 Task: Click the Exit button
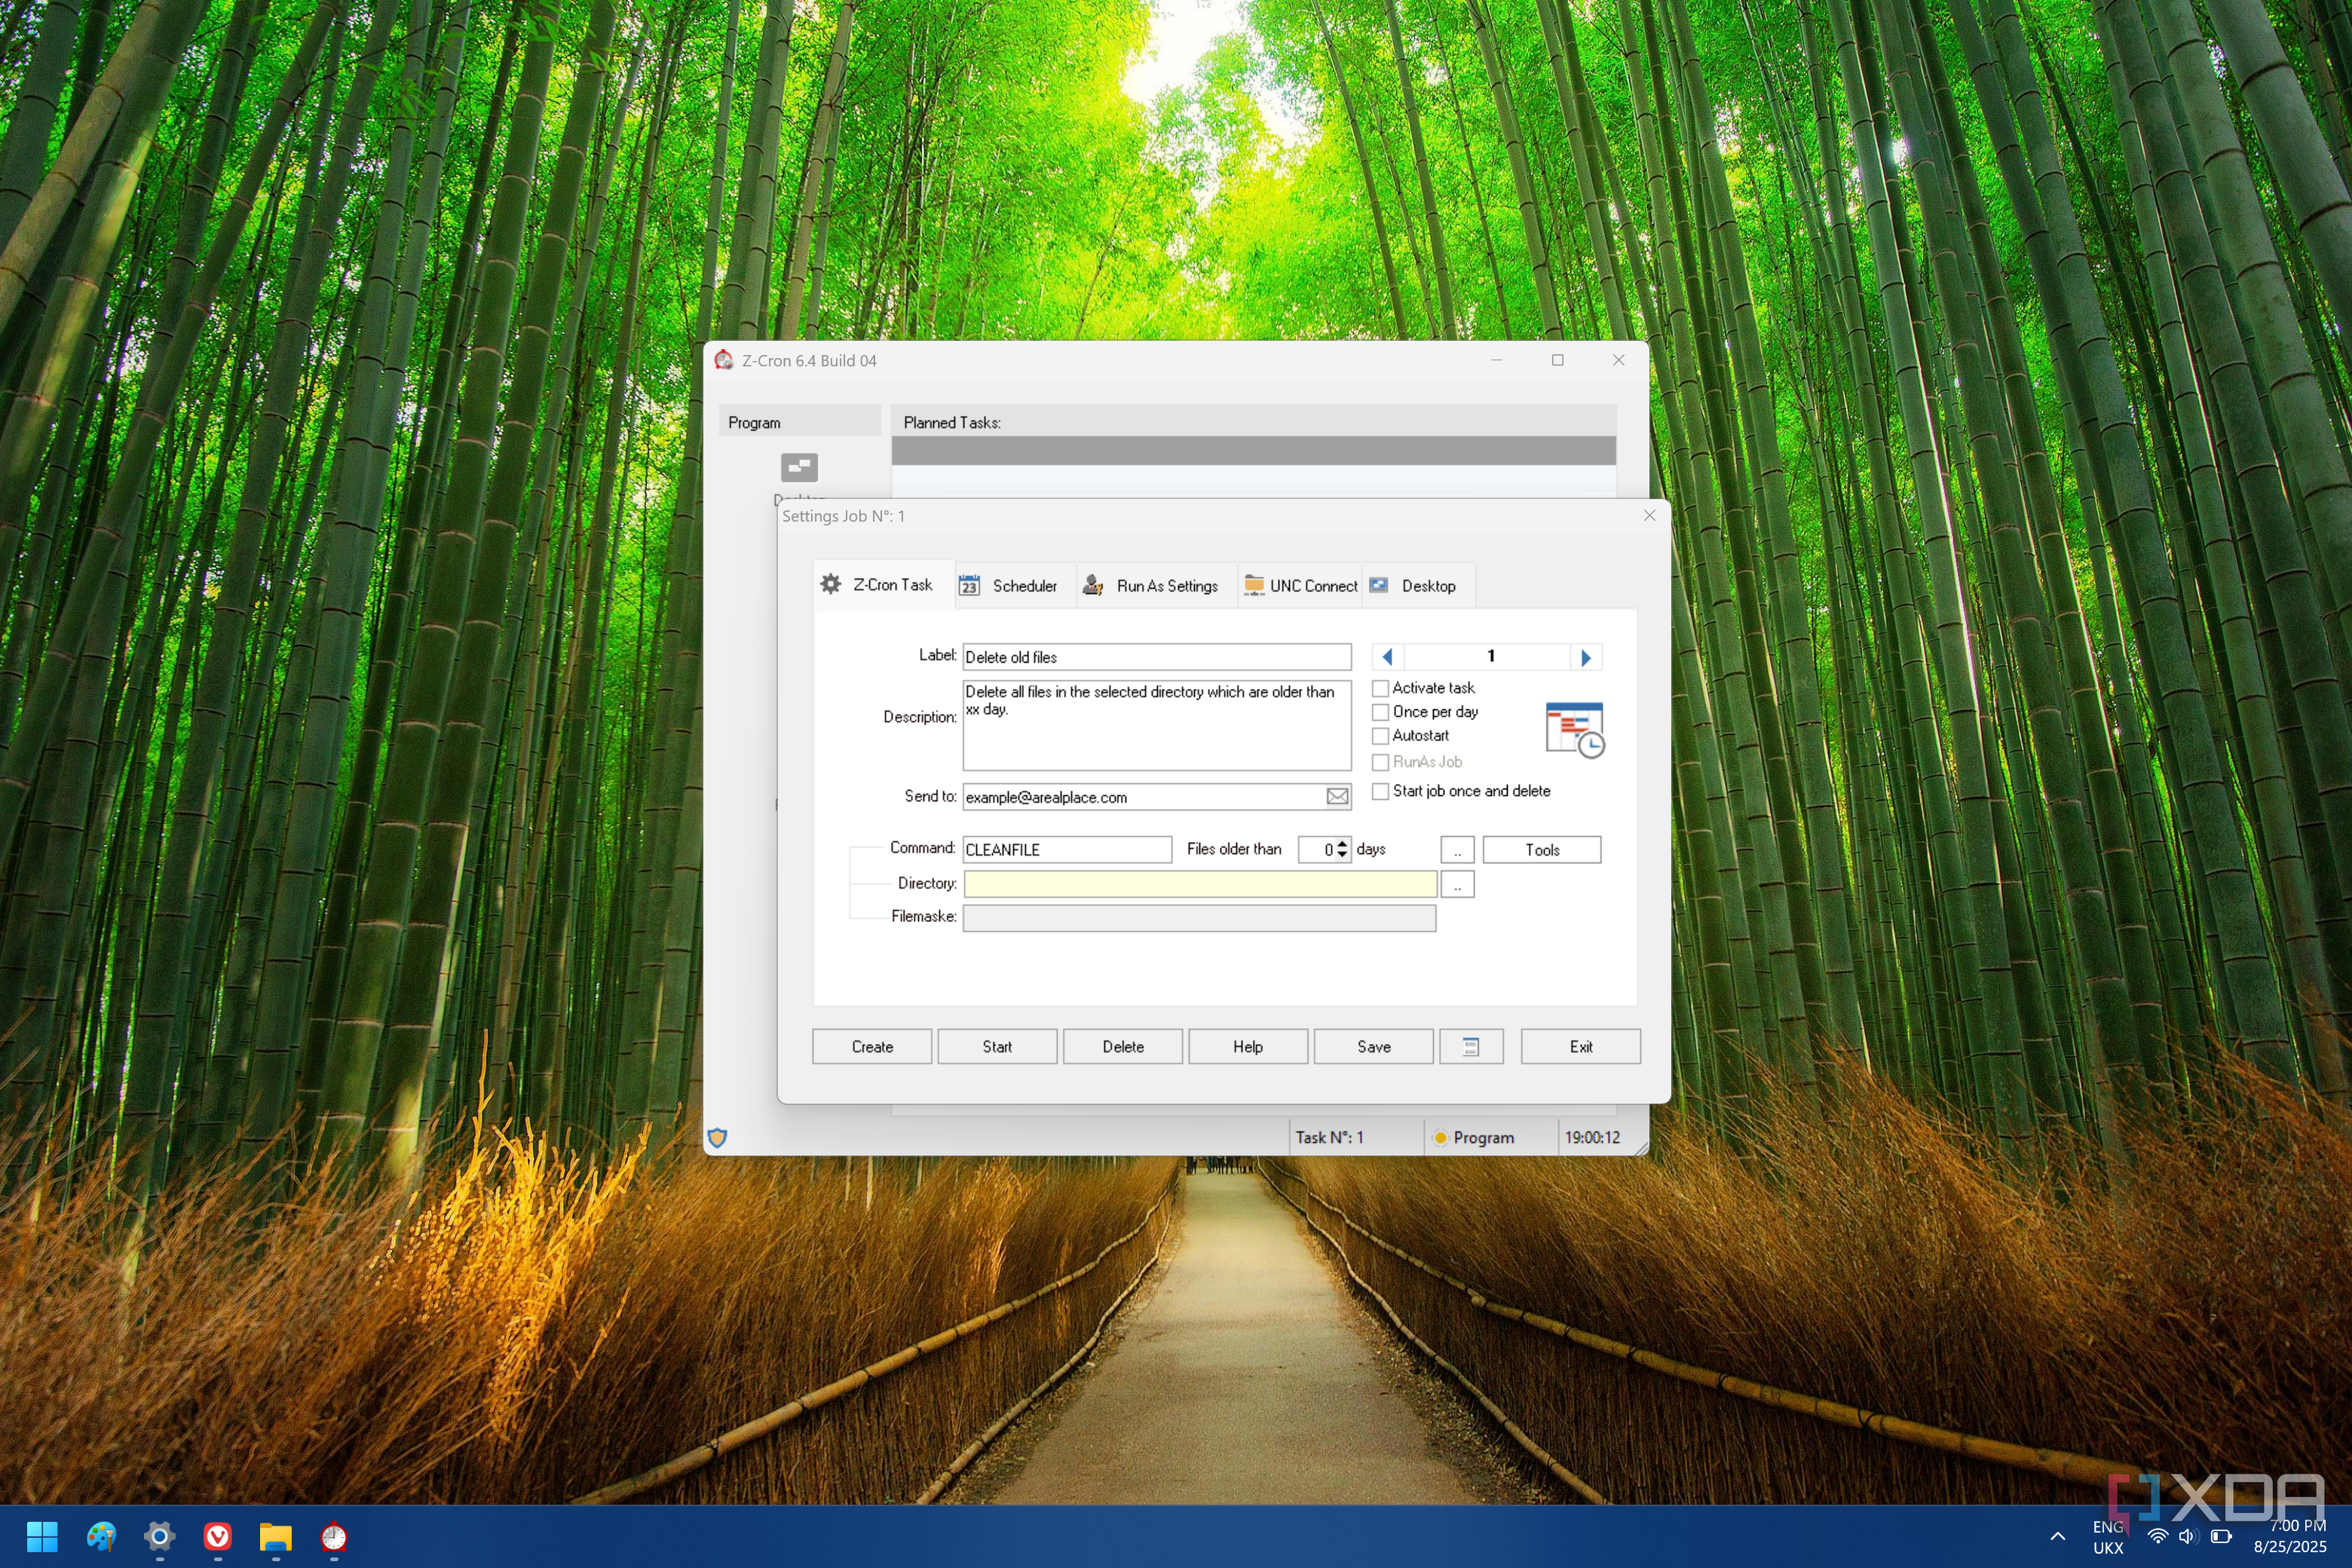point(1581,1046)
